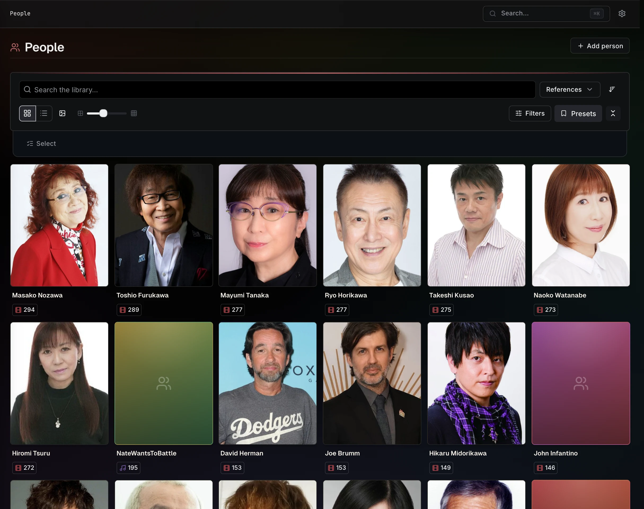Click large grid density icon
The image size is (644, 509).
click(134, 113)
